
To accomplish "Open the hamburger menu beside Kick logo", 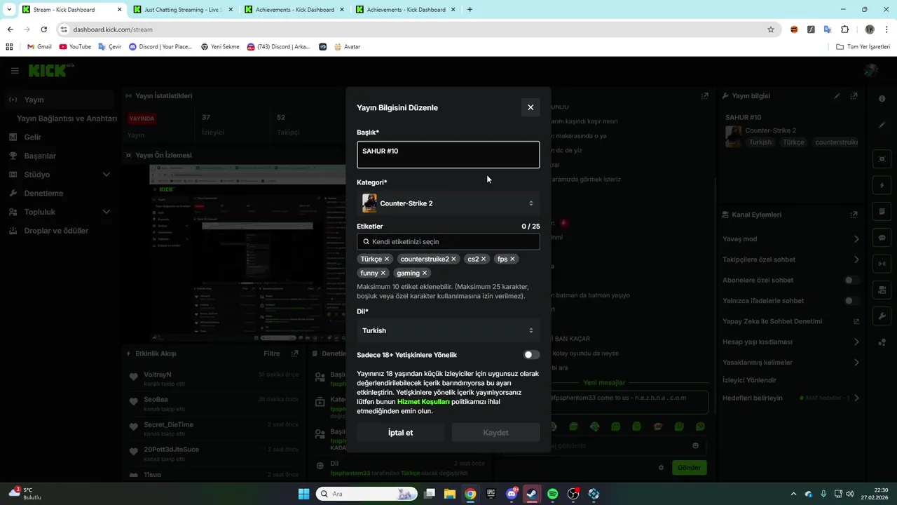I will [x=15, y=71].
